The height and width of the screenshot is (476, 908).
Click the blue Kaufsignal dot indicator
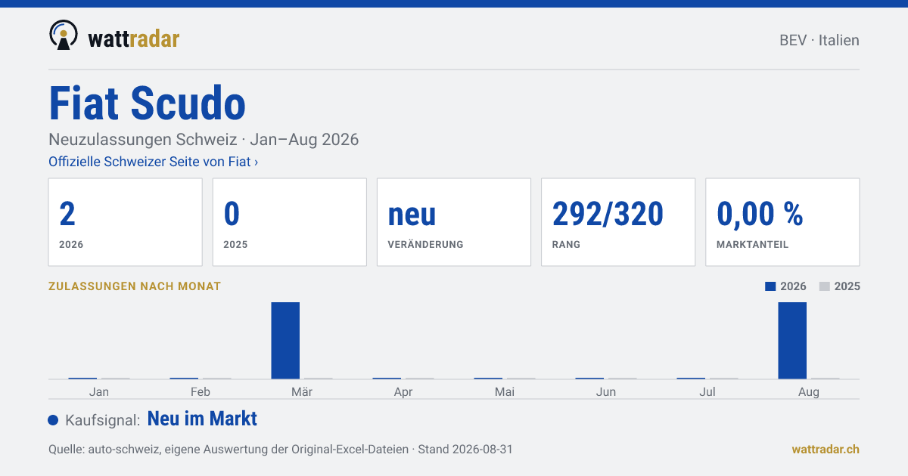tap(53, 420)
